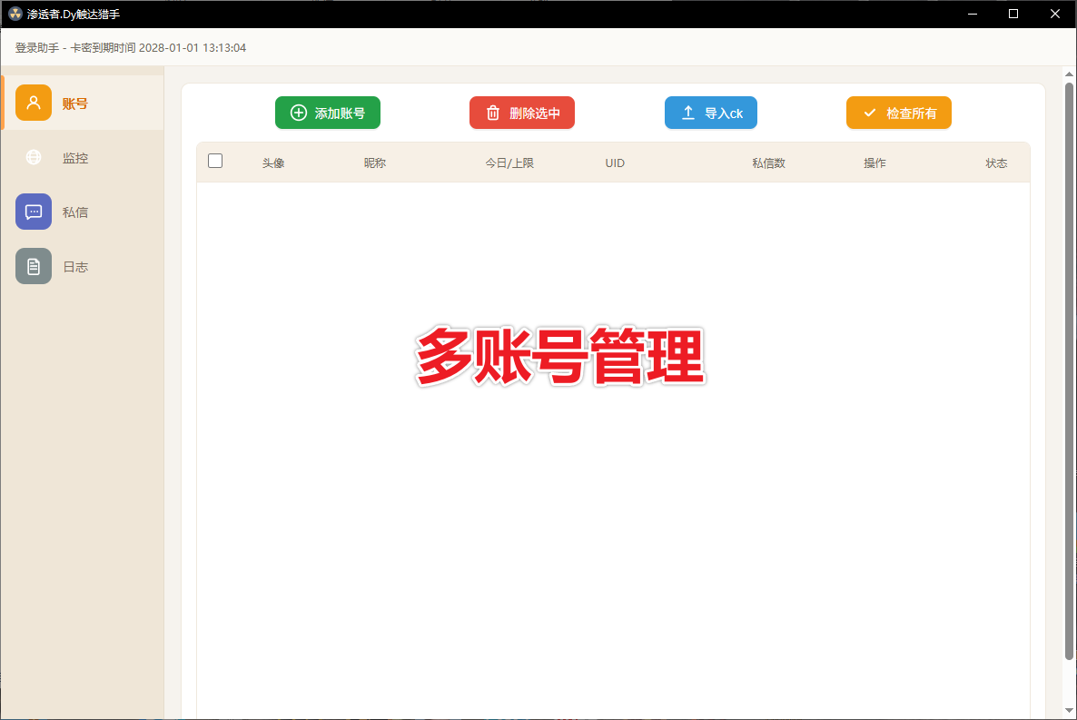Click the vertical scrollbar thumb on the right
1077x720 pixels.
(1069, 363)
